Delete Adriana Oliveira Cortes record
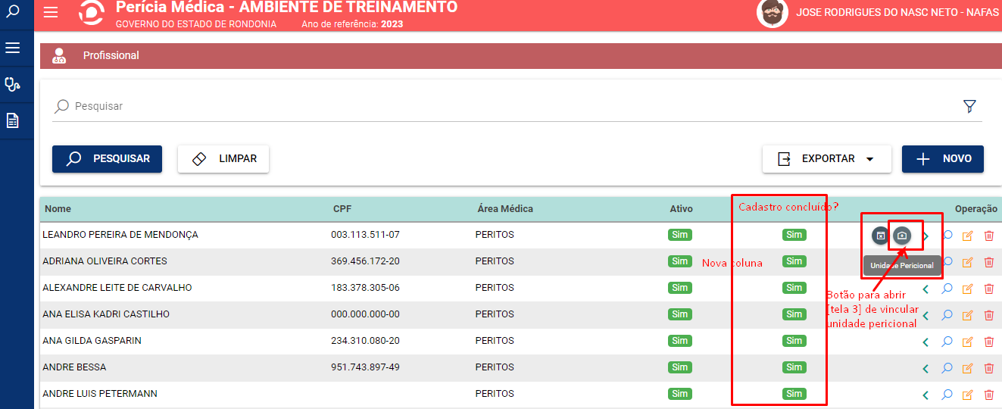 (988, 262)
